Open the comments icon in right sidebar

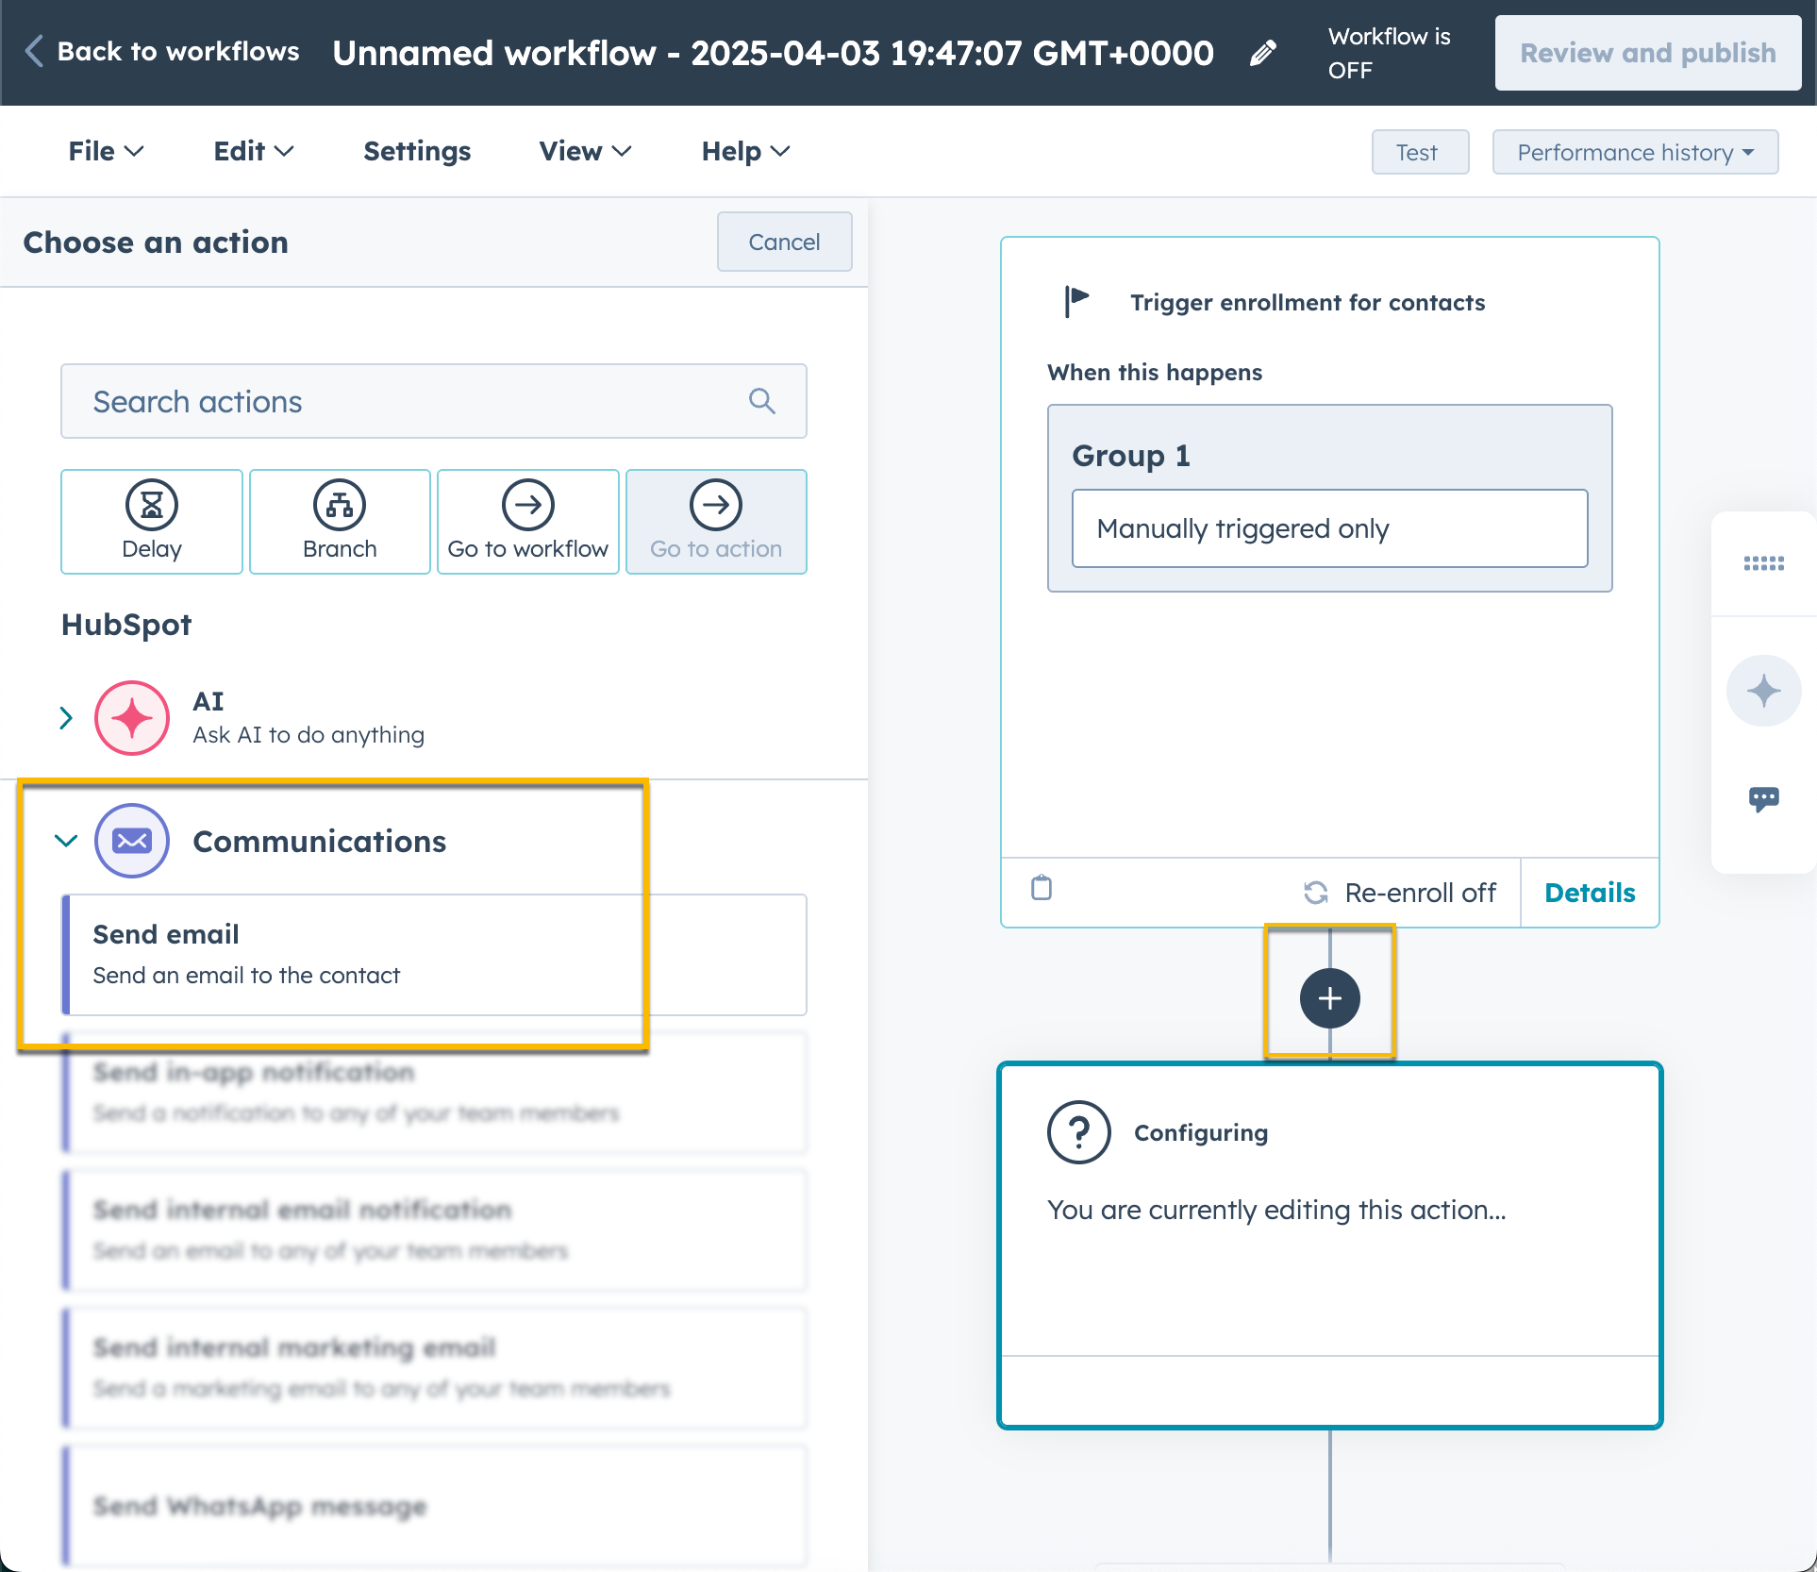(x=1762, y=799)
